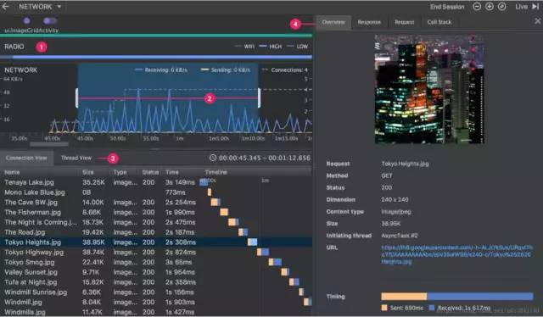Click the zoom in plus icon
The width and height of the screenshot is (543, 317).
490,7
